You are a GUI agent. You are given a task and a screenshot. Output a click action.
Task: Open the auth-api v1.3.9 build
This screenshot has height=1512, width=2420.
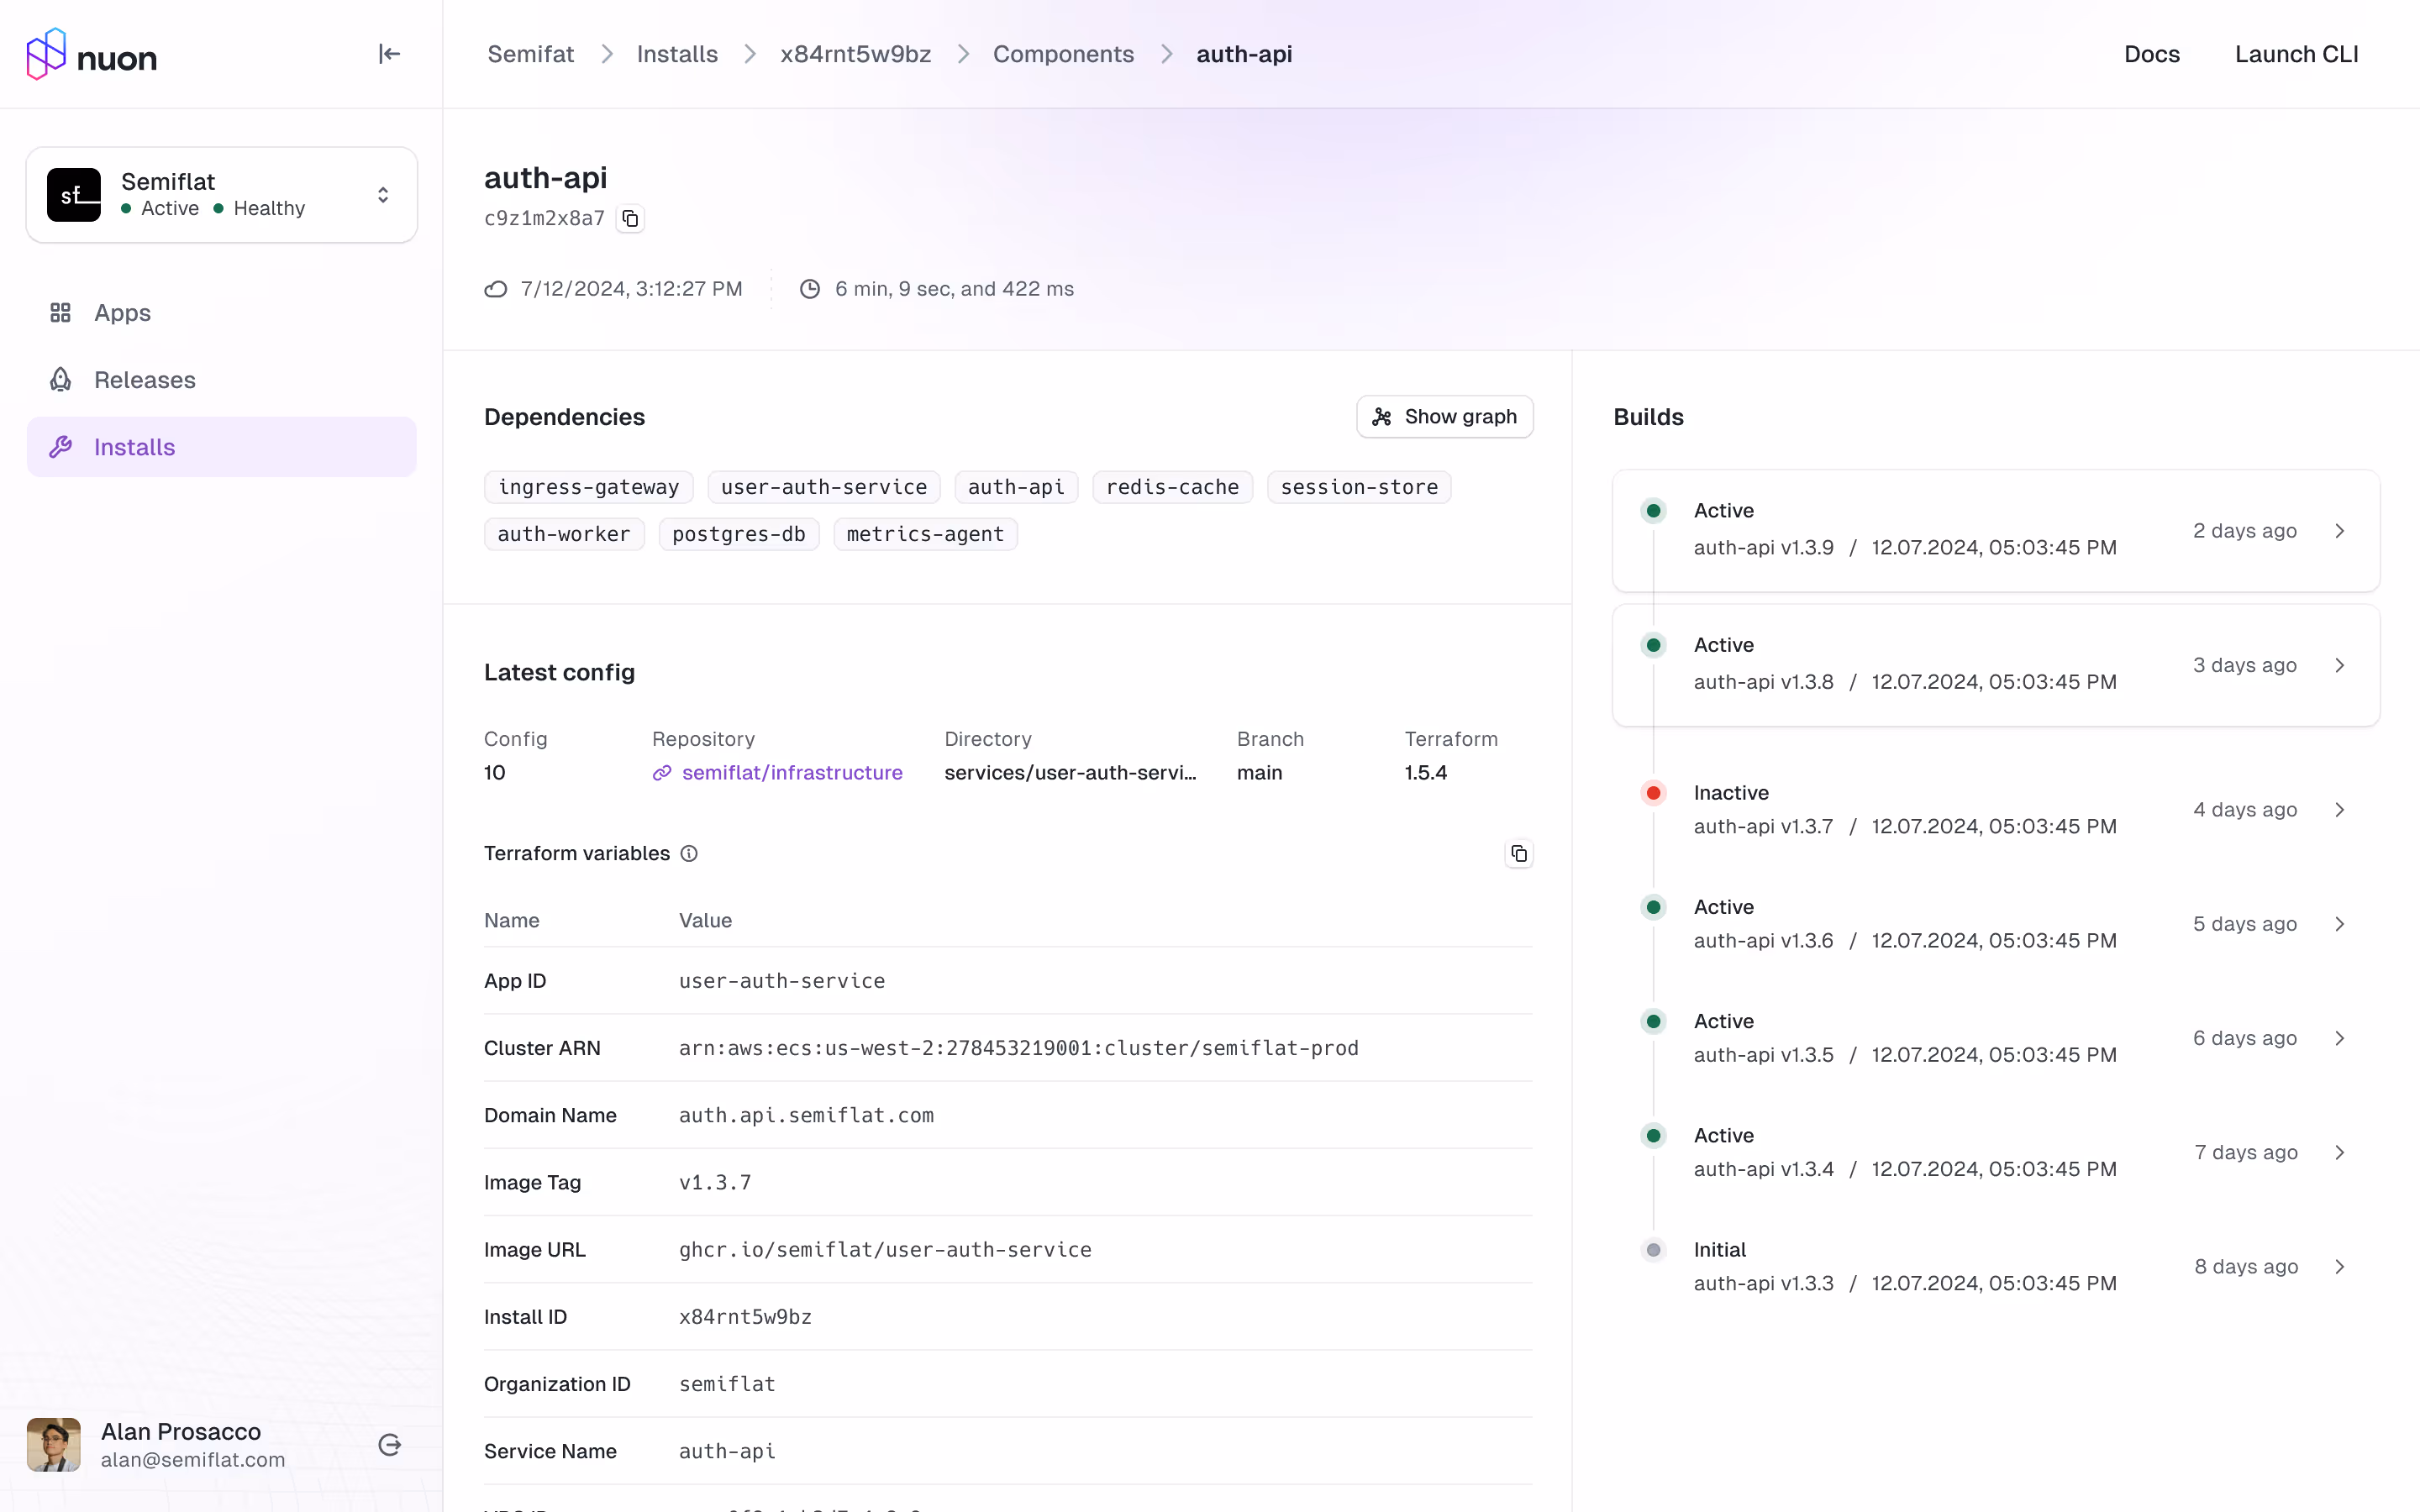point(1996,531)
